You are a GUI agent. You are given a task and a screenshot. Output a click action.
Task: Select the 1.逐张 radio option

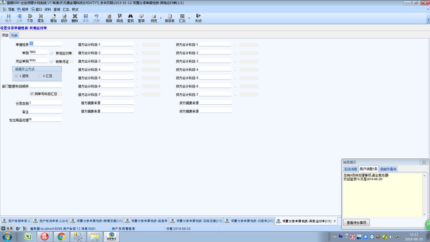pyautogui.click(x=21, y=76)
